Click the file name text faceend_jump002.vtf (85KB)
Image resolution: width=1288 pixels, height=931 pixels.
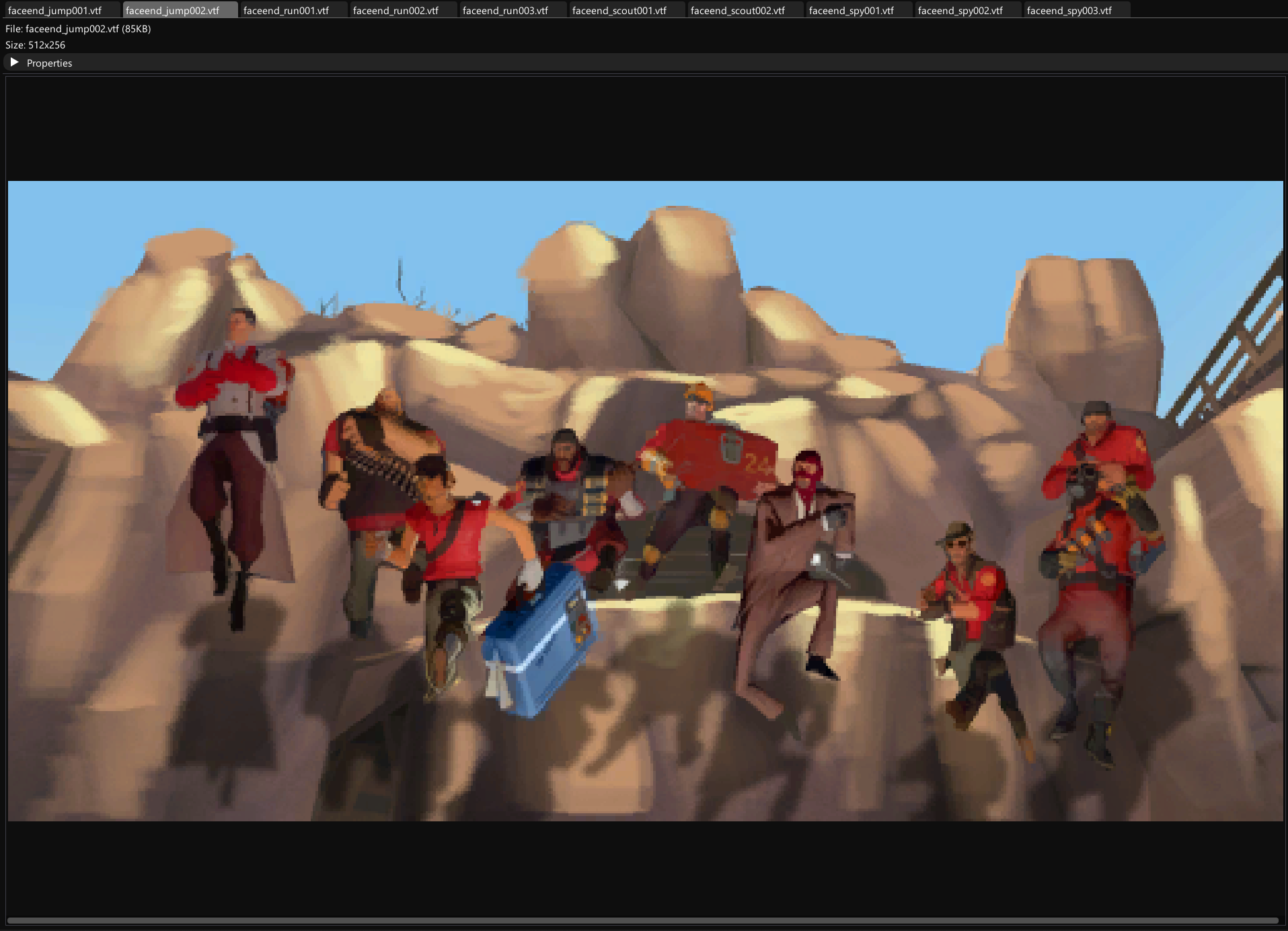(x=88, y=29)
